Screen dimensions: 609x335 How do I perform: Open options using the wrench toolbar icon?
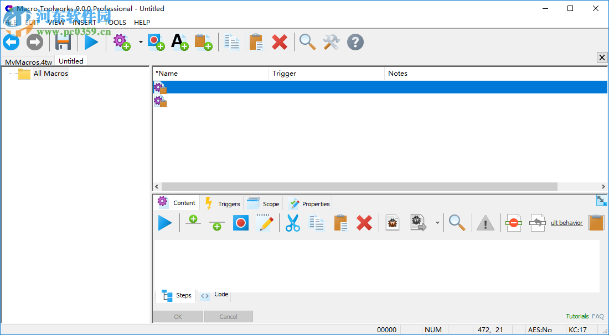[331, 41]
